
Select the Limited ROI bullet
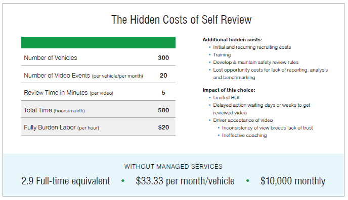226,98
